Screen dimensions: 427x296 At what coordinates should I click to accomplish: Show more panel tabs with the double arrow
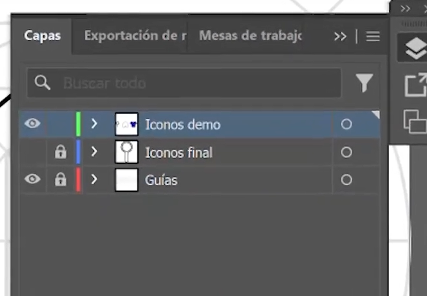click(x=340, y=36)
